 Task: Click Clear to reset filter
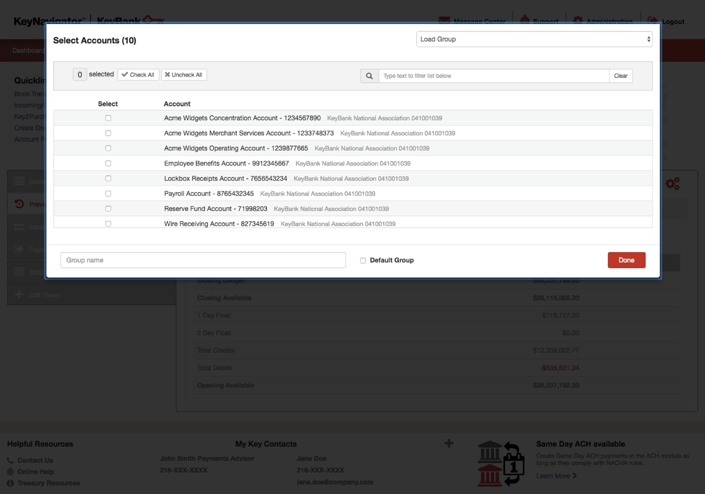pyautogui.click(x=621, y=76)
